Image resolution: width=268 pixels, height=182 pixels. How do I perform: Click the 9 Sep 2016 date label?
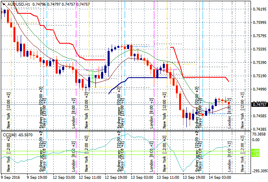[x=11, y=178]
